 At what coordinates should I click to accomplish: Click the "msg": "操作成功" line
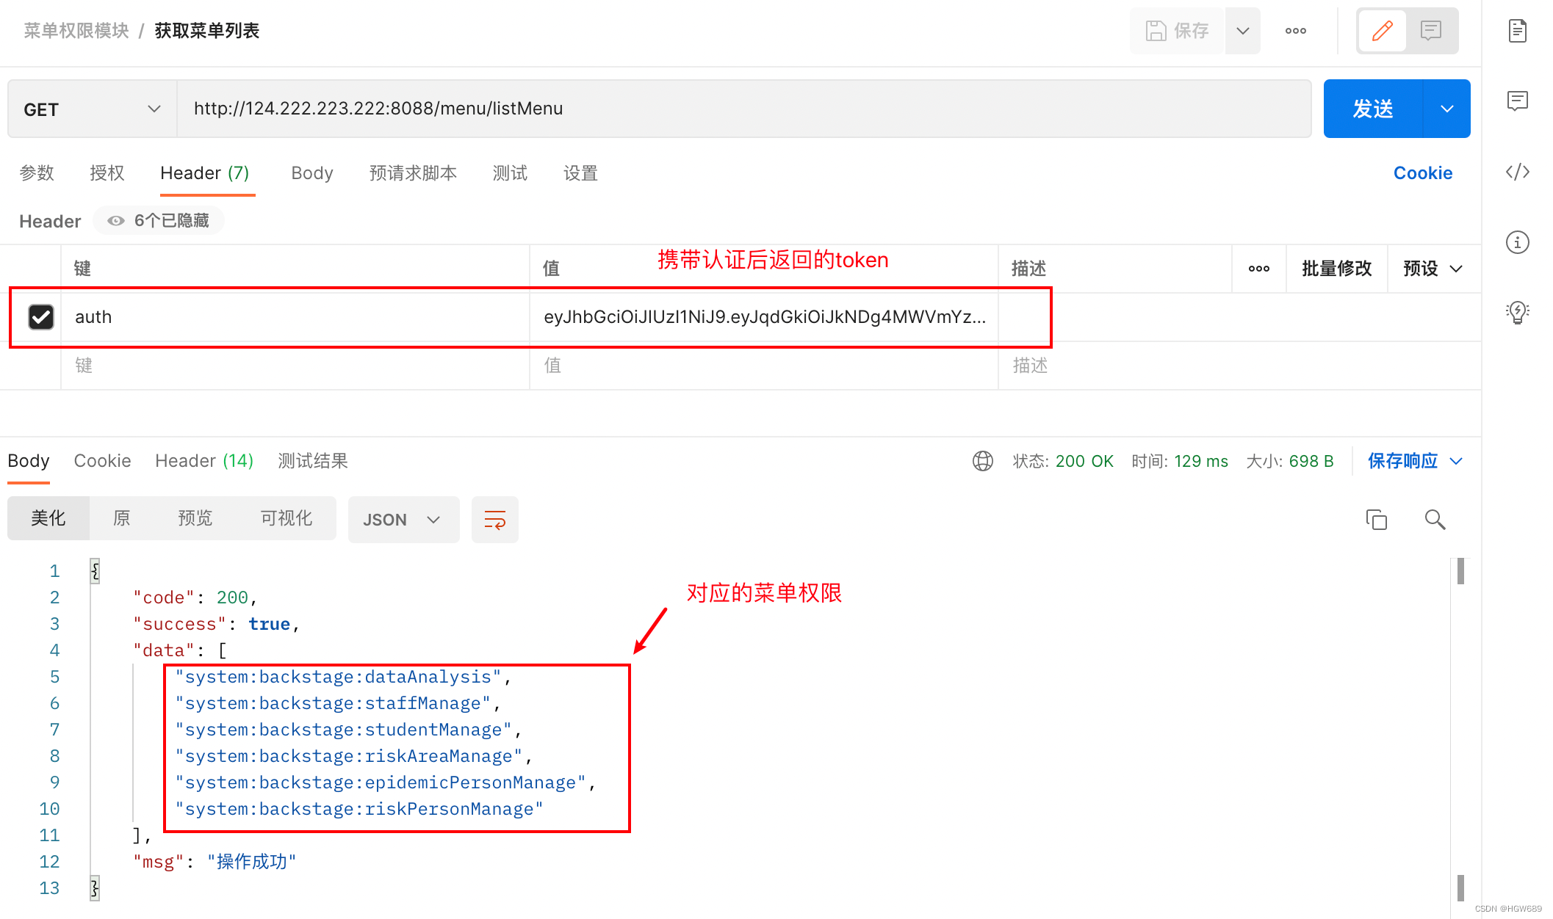(215, 862)
